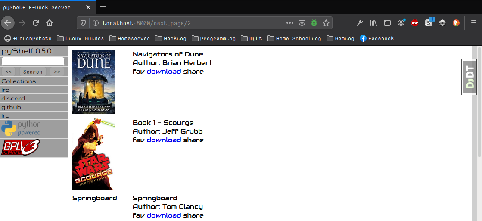Click the pyShelf search text field

[33, 61]
